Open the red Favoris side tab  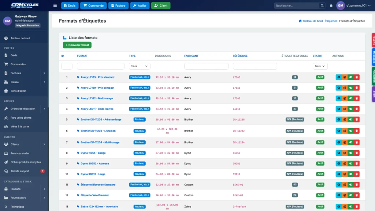[x=373, y=40]
